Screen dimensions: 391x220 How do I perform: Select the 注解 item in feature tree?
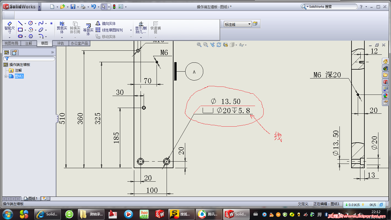[15, 70]
